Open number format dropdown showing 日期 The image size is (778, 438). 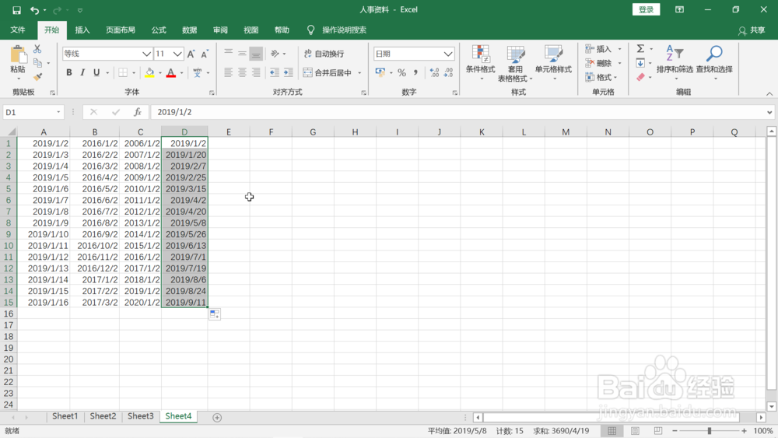pyautogui.click(x=448, y=54)
